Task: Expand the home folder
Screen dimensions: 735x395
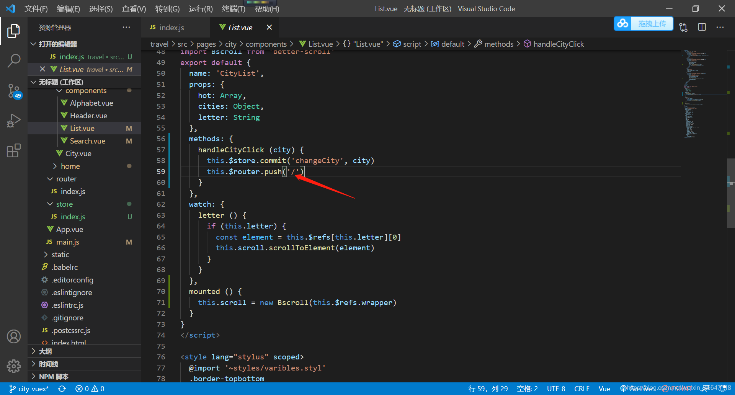Action: coord(84,166)
